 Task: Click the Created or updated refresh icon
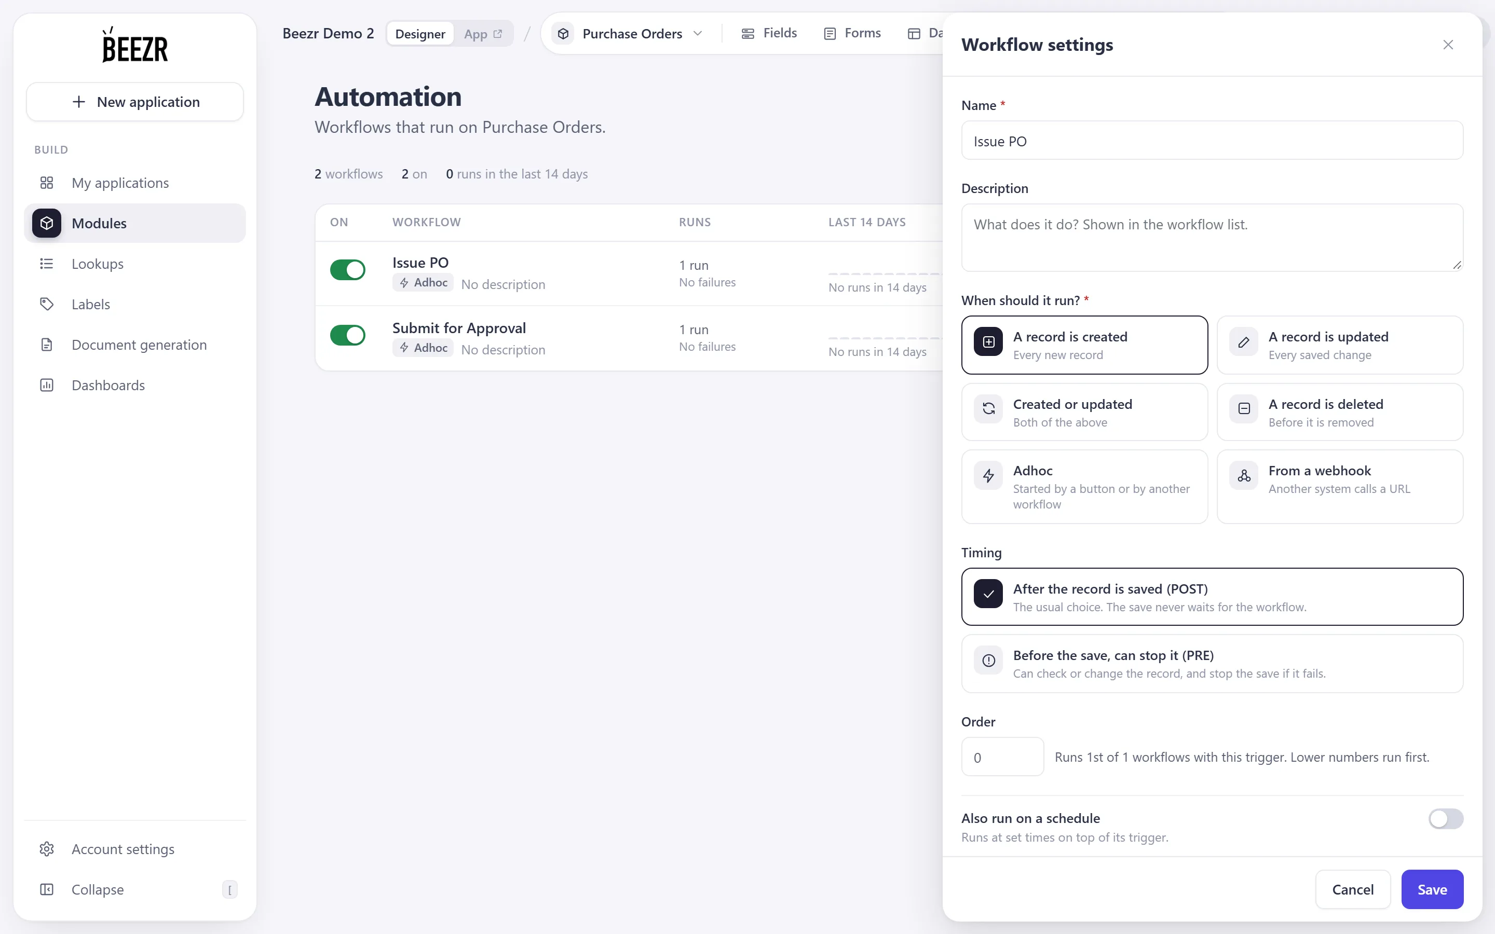(x=988, y=408)
